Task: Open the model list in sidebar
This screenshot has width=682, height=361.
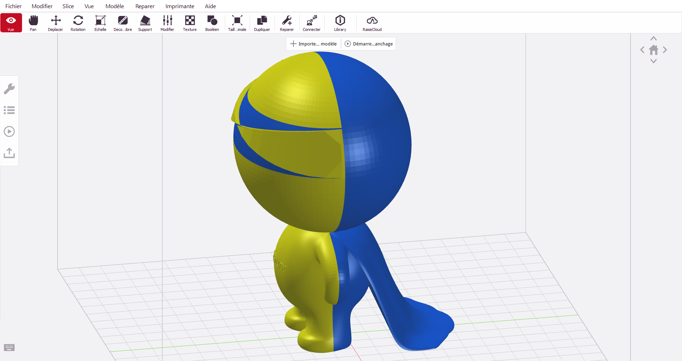Action: [x=9, y=110]
